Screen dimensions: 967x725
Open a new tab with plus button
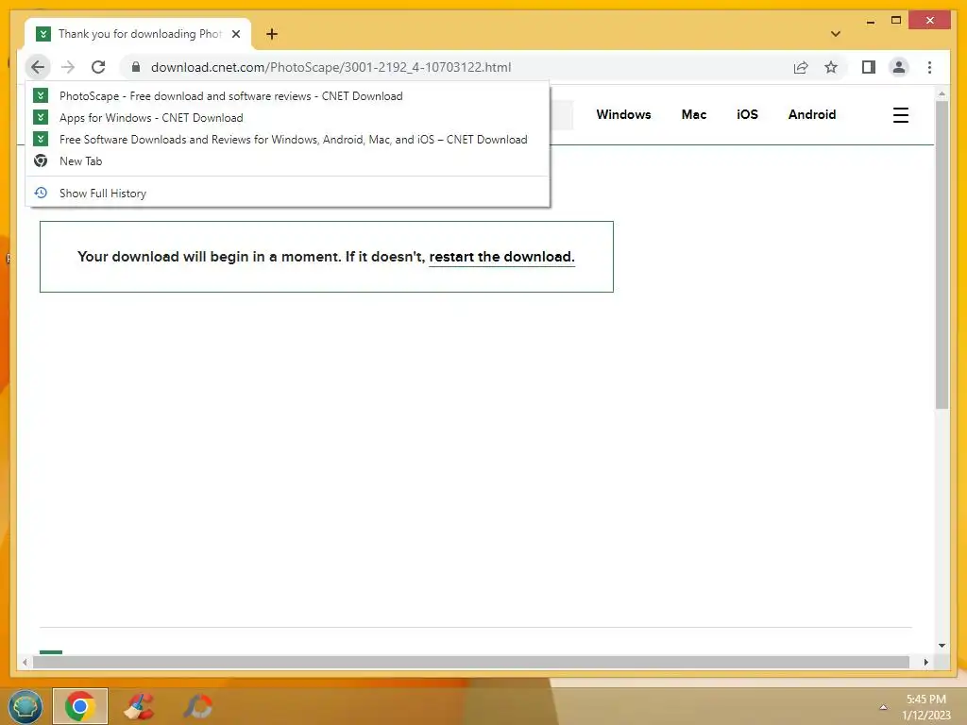coord(272,34)
